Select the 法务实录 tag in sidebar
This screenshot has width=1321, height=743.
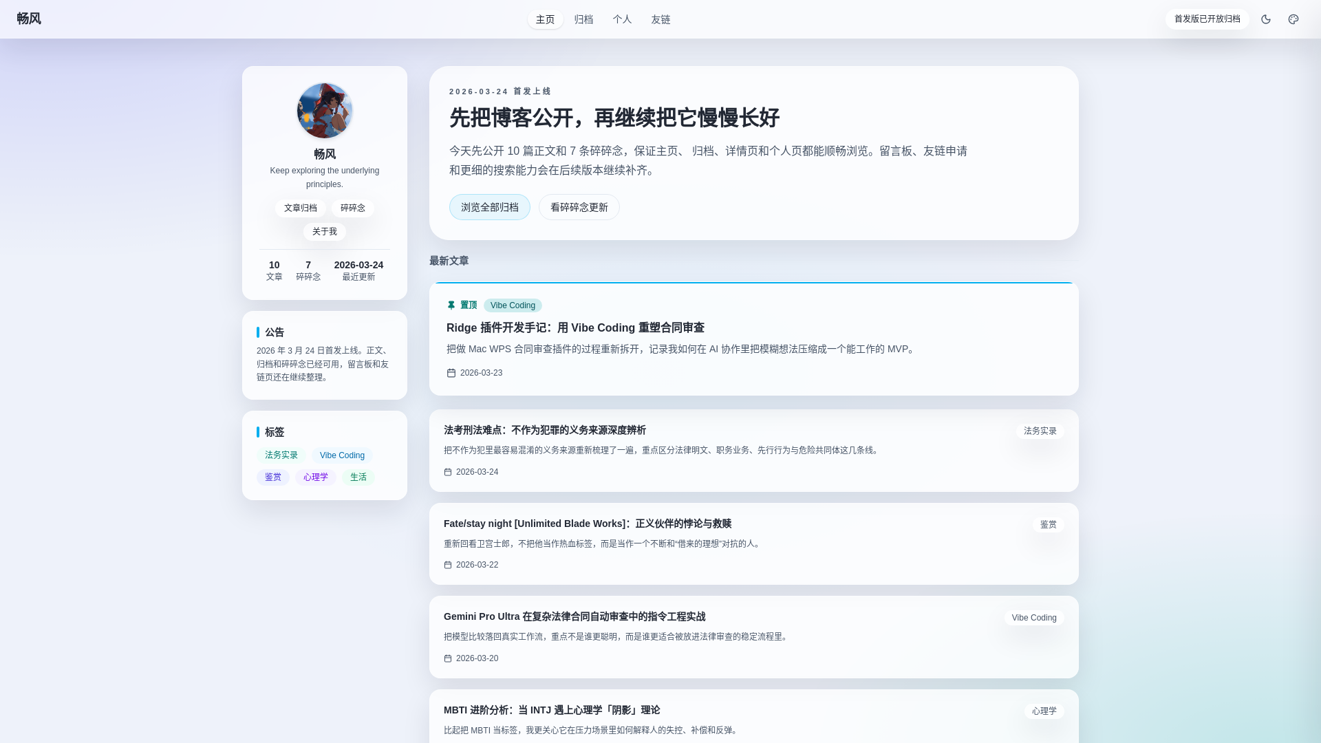(281, 455)
